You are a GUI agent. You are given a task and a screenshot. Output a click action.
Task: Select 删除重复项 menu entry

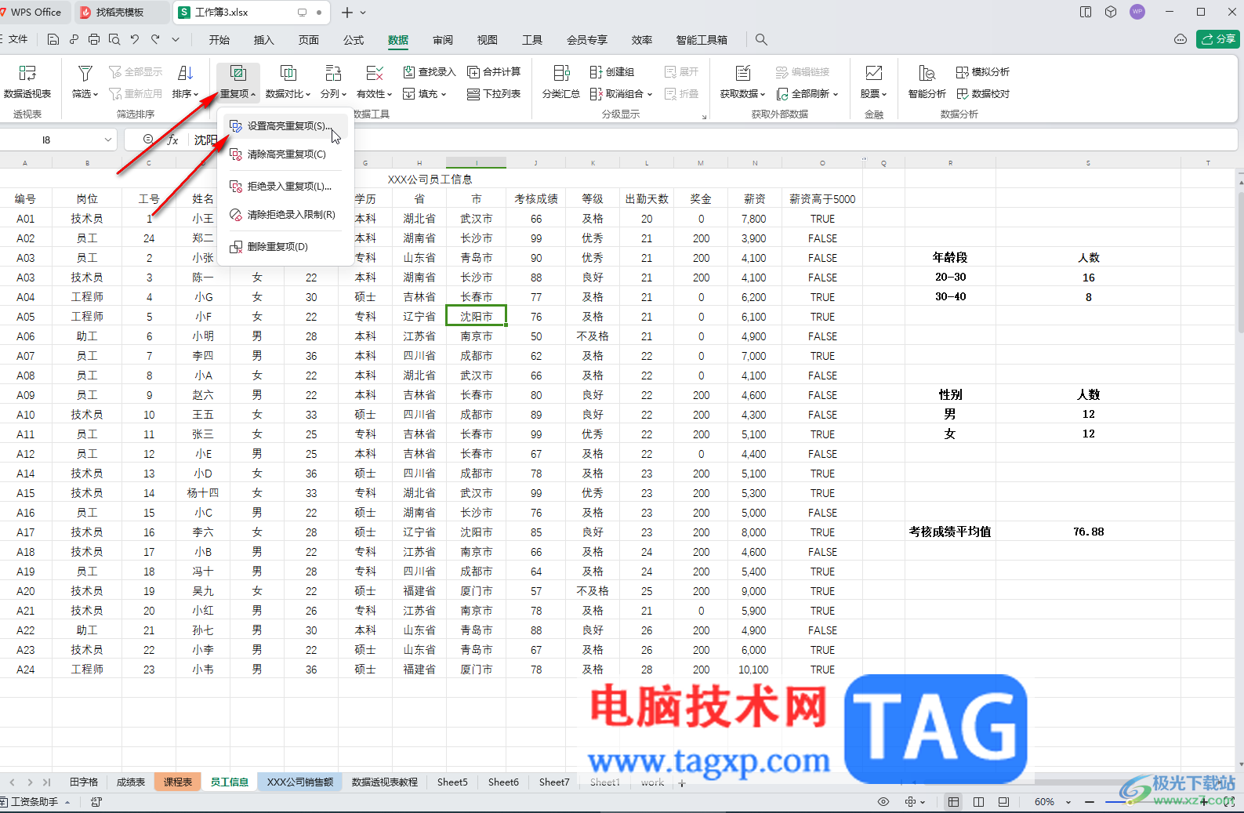pyautogui.click(x=285, y=247)
